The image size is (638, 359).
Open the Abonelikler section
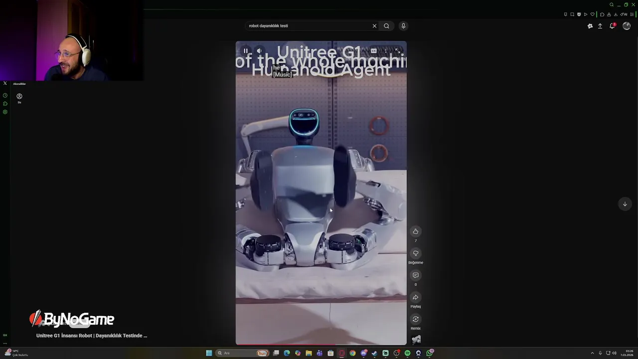pyautogui.click(x=19, y=84)
